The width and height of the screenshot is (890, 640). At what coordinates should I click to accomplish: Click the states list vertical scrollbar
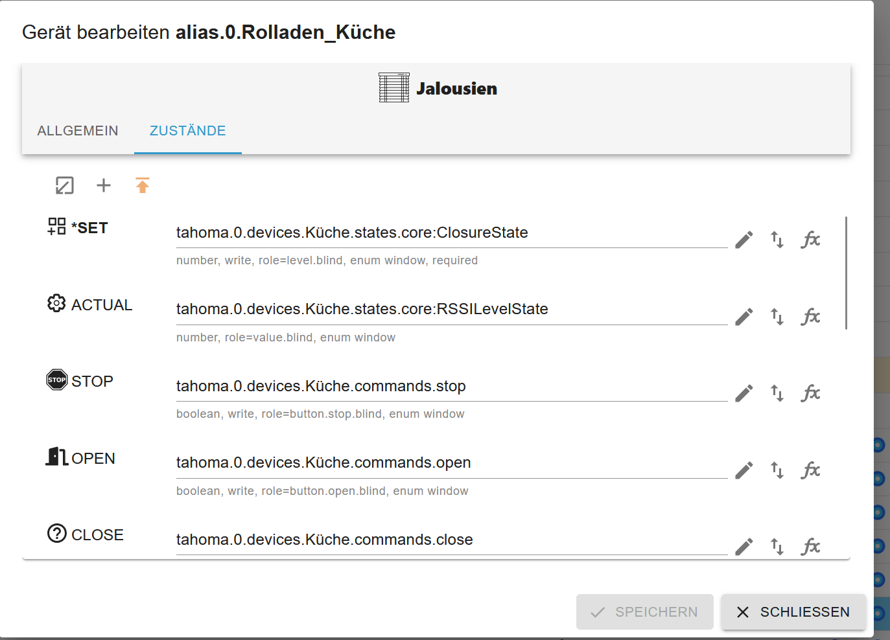click(846, 273)
